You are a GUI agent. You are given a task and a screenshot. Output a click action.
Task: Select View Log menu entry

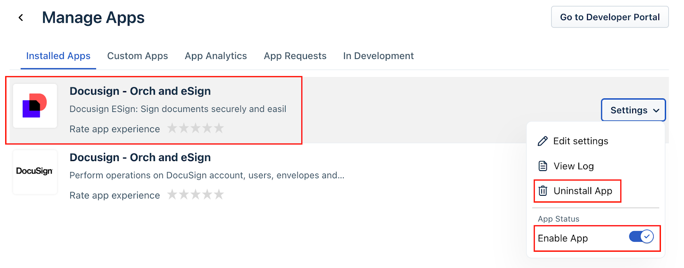[x=566, y=166]
